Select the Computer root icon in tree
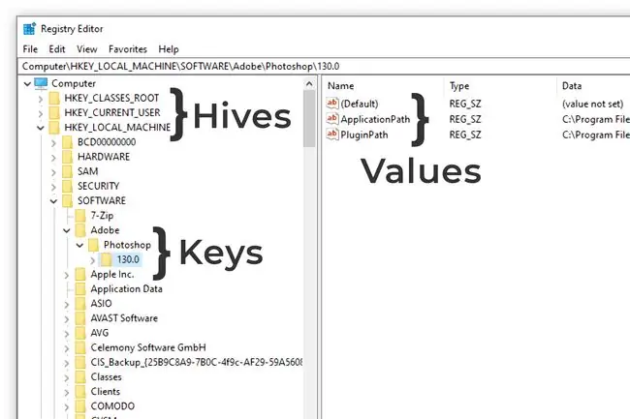 41,83
